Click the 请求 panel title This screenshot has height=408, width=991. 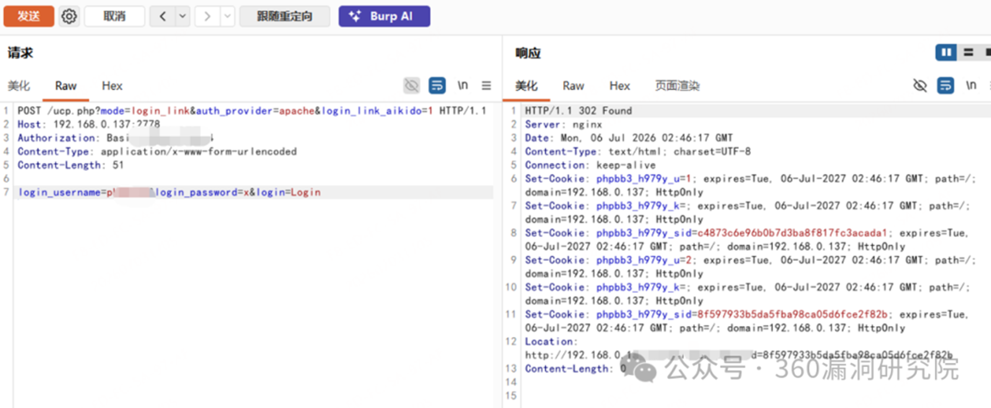[x=21, y=53]
